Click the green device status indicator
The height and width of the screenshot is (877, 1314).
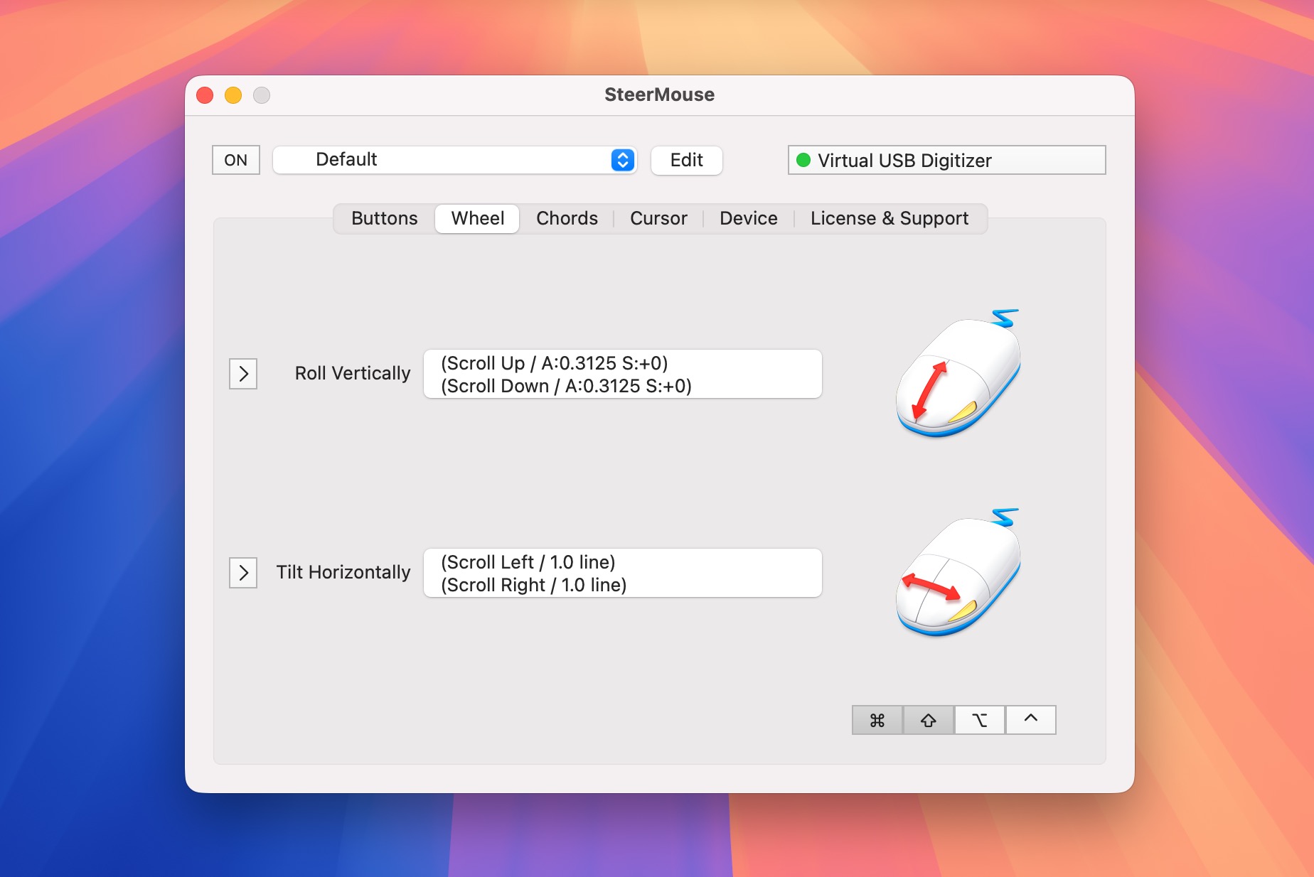pos(803,160)
